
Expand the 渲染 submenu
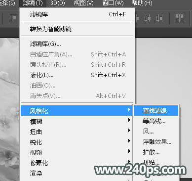coord(77,173)
